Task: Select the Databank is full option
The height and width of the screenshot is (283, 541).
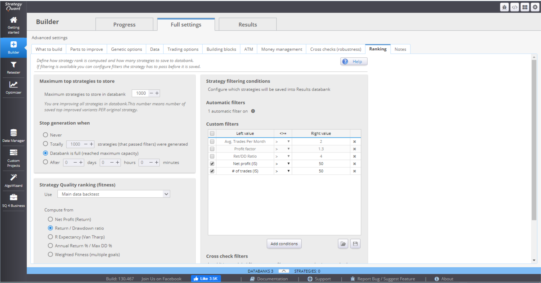Action: [45, 153]
